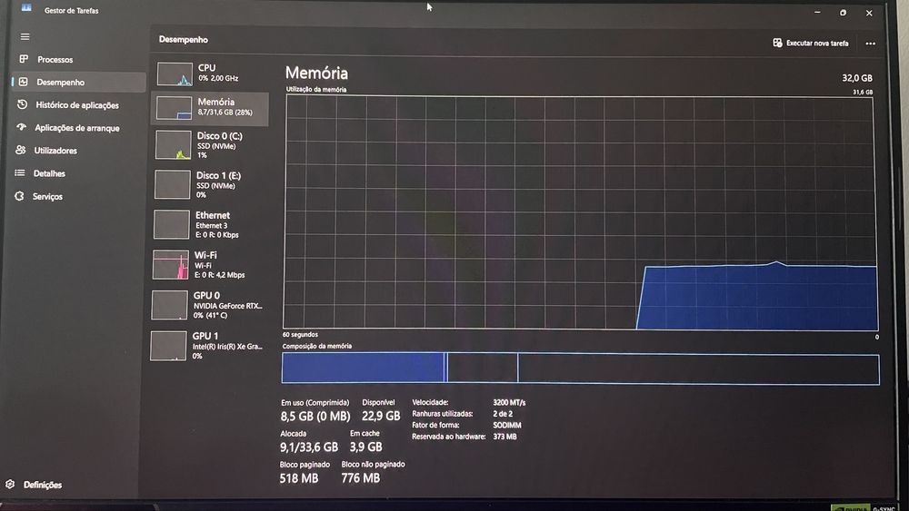Click the 518 MB Bloco paginado value
Image resolution: width=909 pixels, height=511 pixels.
298,478
